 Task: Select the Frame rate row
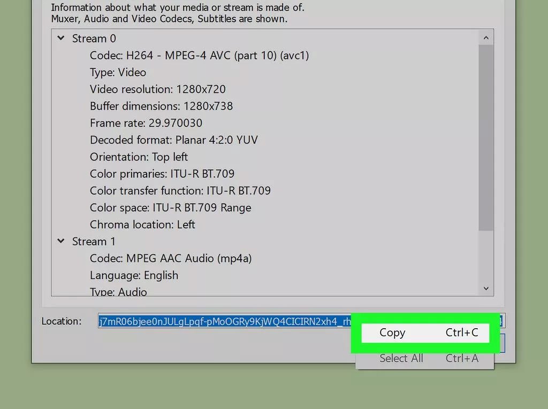[x=146, y=123]
